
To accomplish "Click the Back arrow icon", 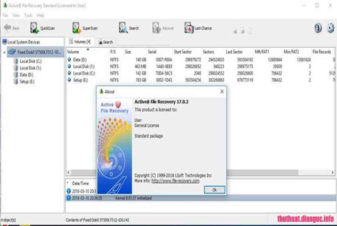I will (7, 28).
